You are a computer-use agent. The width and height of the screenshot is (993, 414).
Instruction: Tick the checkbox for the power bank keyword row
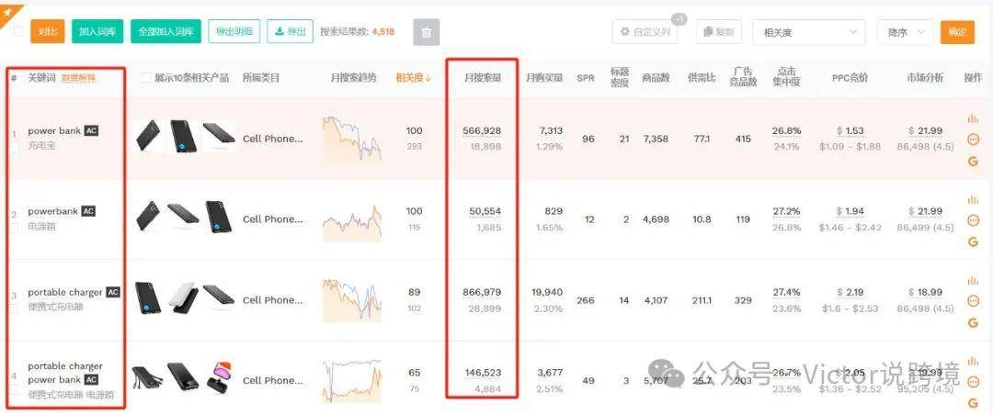tap(16, 148)
